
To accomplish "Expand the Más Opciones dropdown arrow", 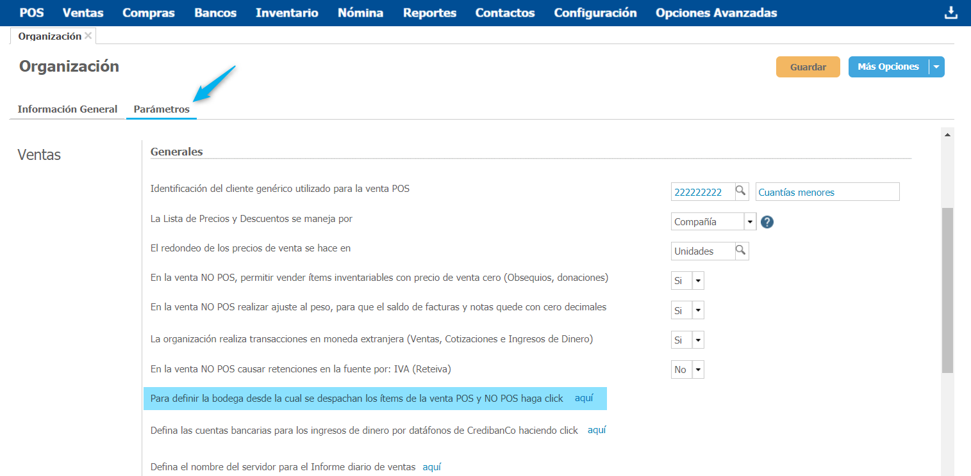I will 936,67.
